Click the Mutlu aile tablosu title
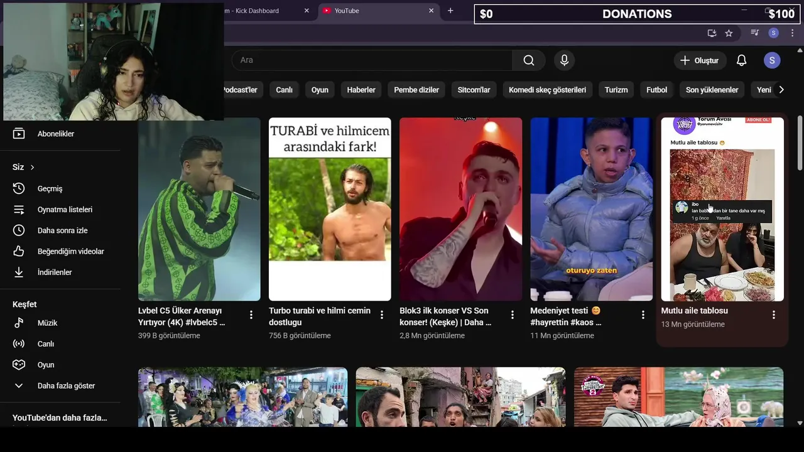The image size is (804, 452). [694, 311]
